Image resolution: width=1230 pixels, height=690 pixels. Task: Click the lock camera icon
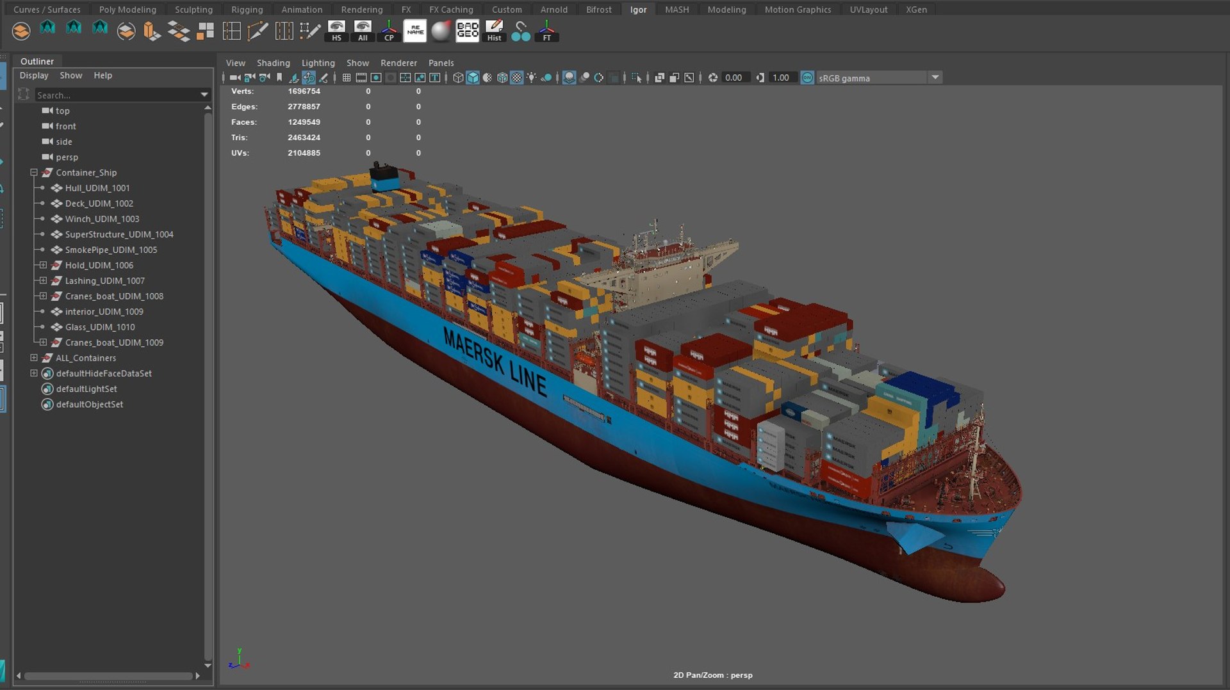250,77
